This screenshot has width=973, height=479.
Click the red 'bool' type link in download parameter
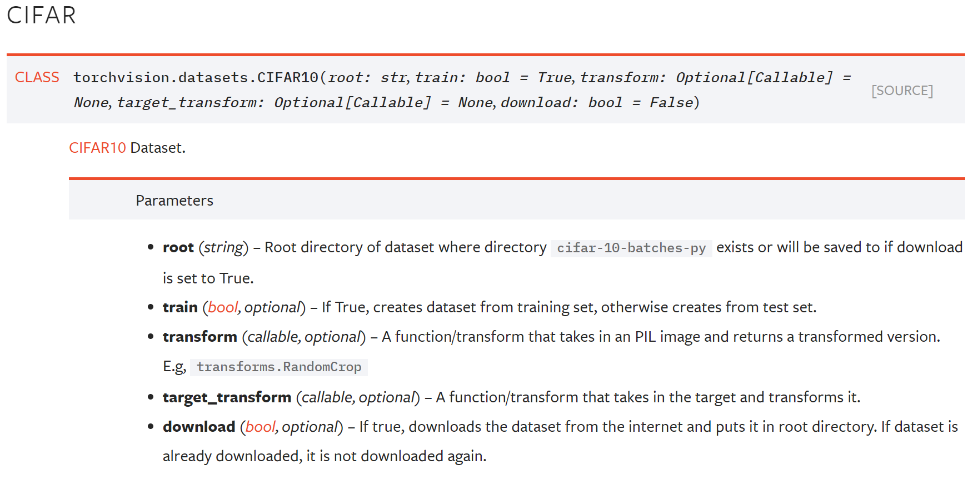click(x=260, y=427)
